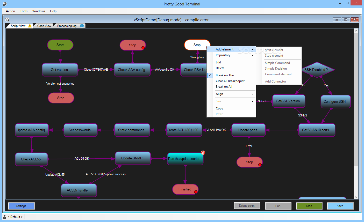Image resolution: width=364 pixels, height=222 pixels.
Task: Expand the Repository submenu arrow
Action: [252, 55]
